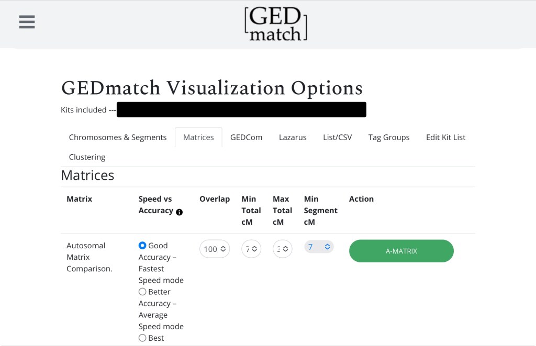536x346 pixels.
Task: Open the Tag Groups tab
Action: click(x=389, y=137)
